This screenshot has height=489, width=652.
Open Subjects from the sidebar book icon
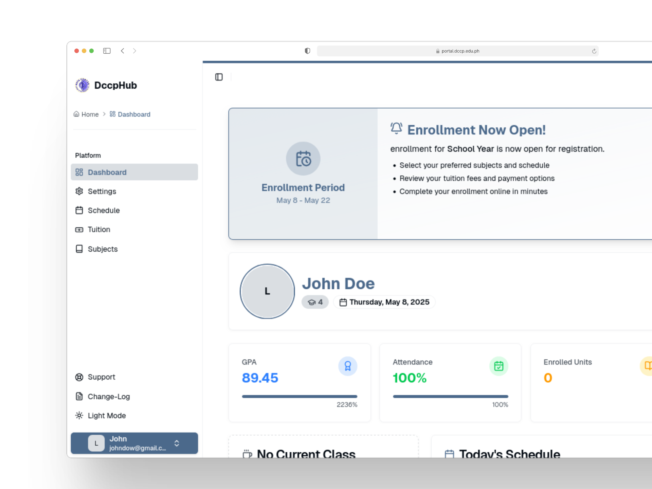[79, 249]
